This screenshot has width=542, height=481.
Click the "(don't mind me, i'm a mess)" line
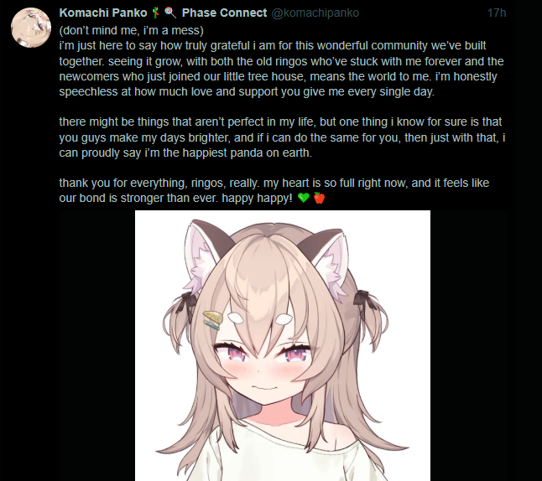click(132, 30)
